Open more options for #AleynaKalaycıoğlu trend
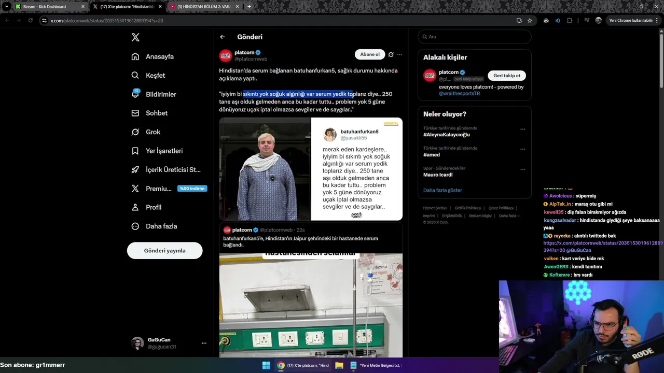The image size is (664, 373). 522,129
